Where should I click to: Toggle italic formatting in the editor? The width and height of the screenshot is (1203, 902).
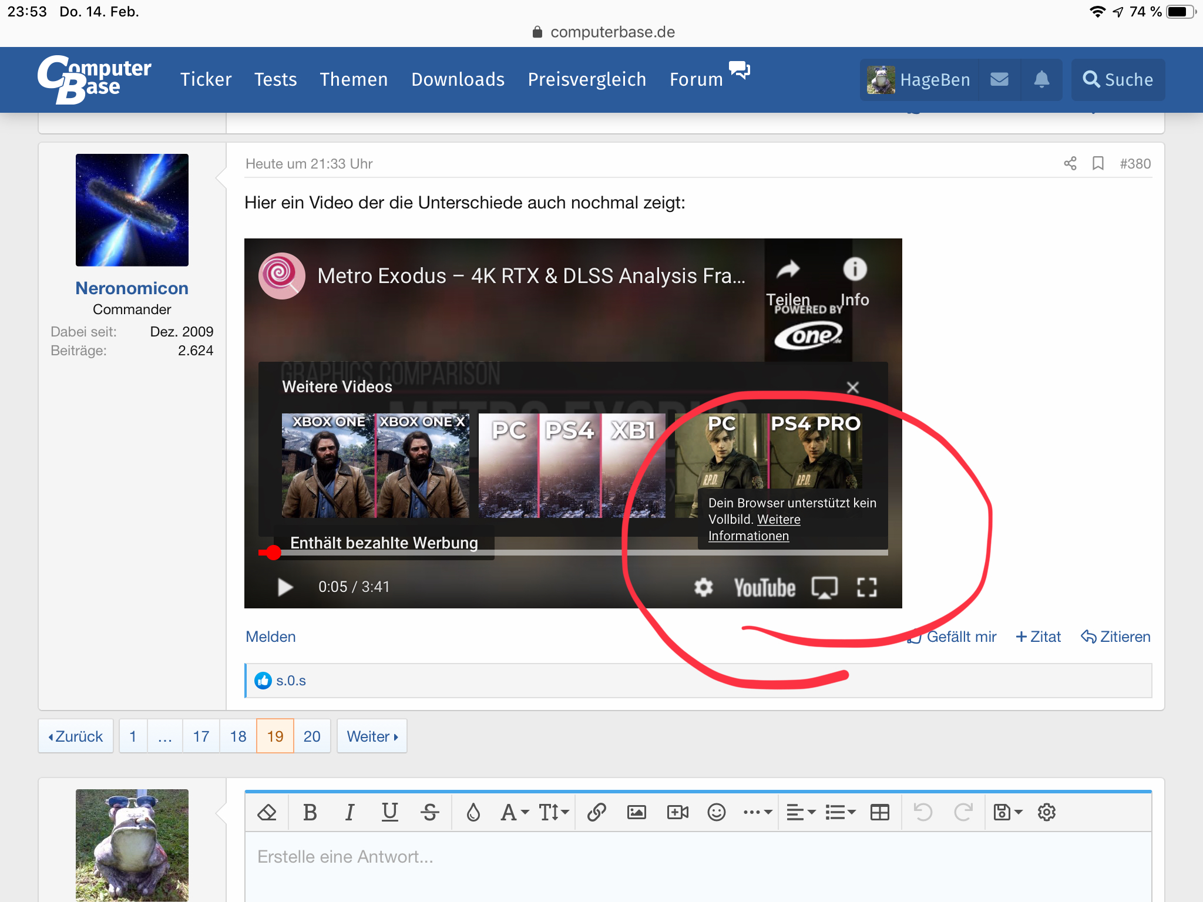pos(350,812)
